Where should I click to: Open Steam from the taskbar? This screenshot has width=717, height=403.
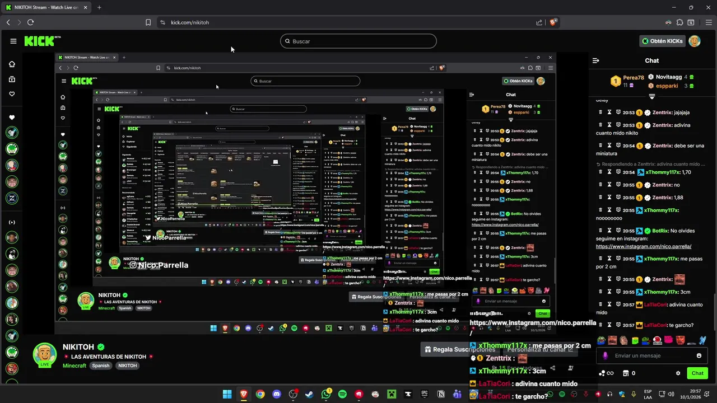[309, 394]
